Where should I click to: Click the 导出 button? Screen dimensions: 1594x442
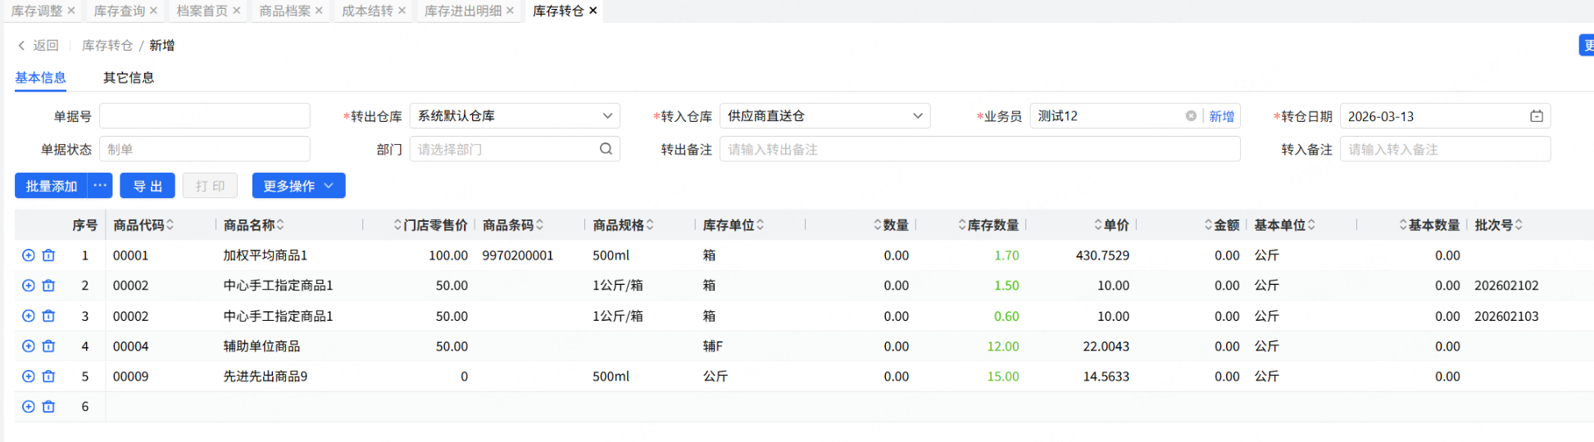click(x=148, y=186)
